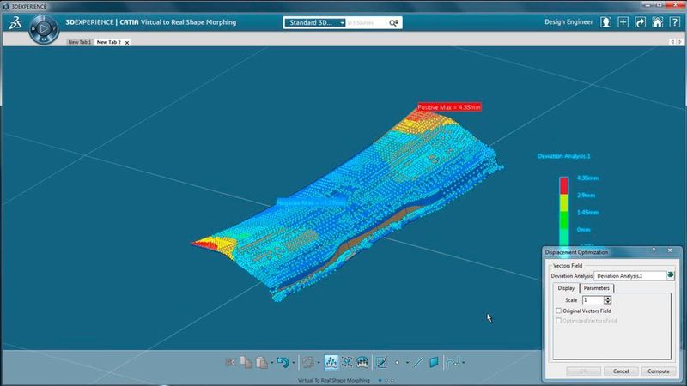Screen dimensions: 687x386
Task: Select the dotted-frame morphing tool icon
Action: (x=347, y=362)
